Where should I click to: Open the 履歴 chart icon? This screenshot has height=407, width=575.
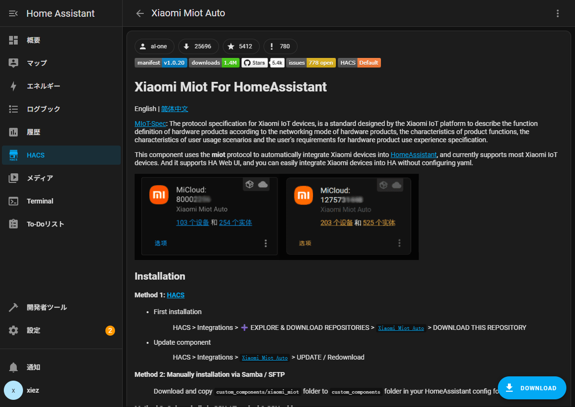[x=13, y=132]
